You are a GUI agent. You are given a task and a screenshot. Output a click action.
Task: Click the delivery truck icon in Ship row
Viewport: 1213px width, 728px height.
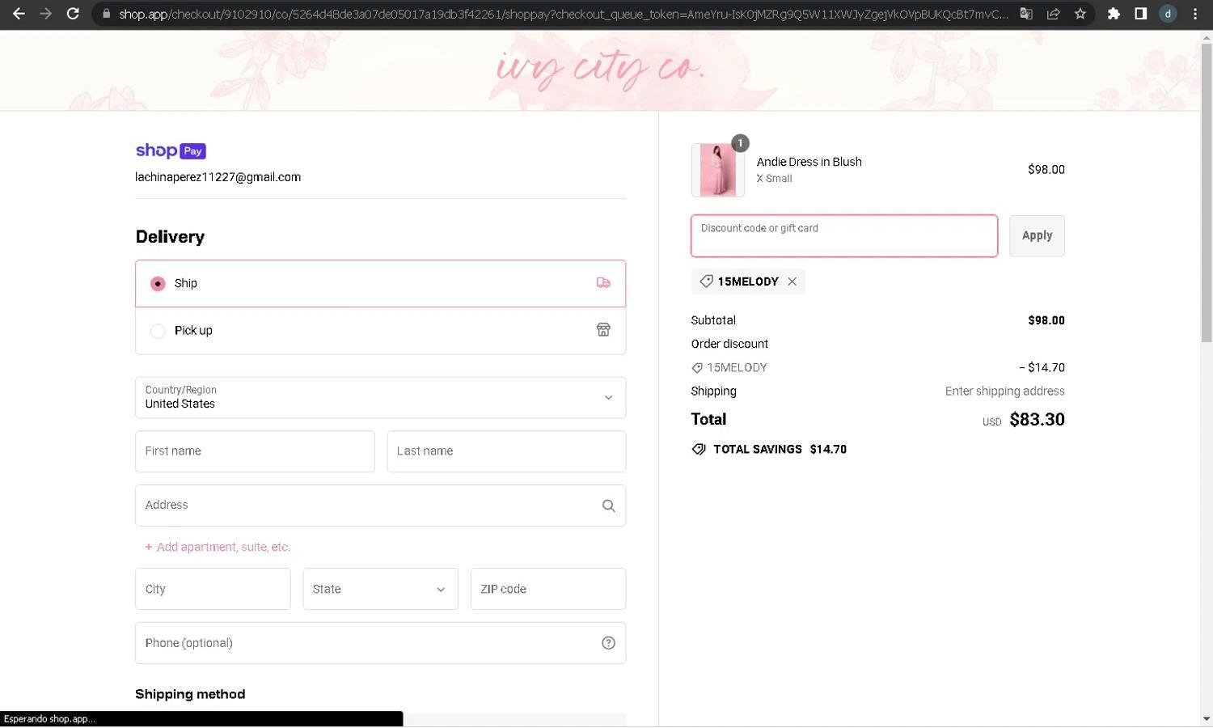(603, 283)
